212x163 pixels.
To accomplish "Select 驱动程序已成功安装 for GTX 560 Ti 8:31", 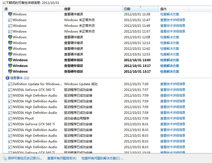I will pos(78,124).
